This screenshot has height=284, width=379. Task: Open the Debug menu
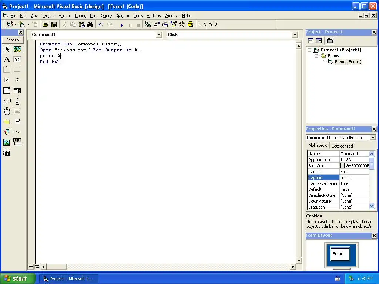80,16
